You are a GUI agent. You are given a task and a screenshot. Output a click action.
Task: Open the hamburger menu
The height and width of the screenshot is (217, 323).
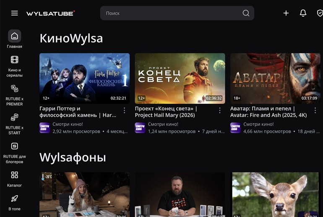coord(14,13)
